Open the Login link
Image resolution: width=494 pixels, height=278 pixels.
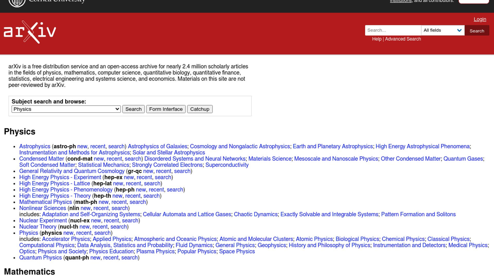[x=480, y=19]
